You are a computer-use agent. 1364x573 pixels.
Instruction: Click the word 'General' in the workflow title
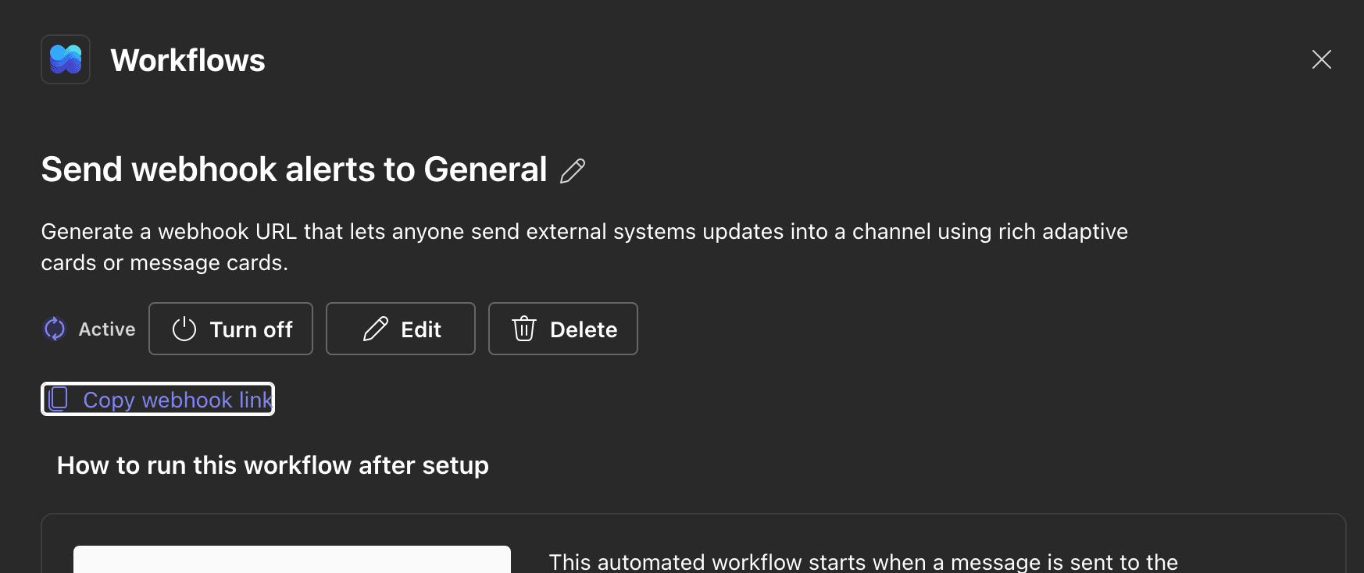pos(485,169)
